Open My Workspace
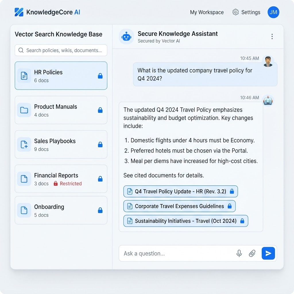The height and width of the screenshot is (294, 294). 207,12
